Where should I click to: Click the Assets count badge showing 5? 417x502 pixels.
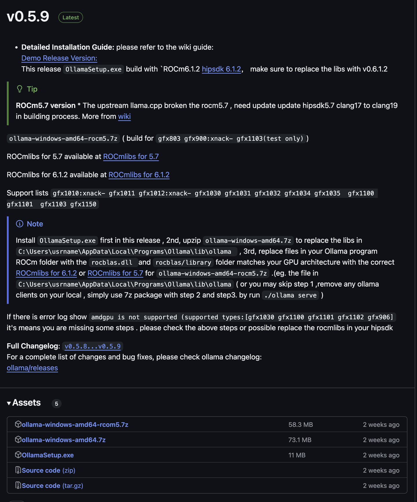pyautogui.click(x=56, y=404)
